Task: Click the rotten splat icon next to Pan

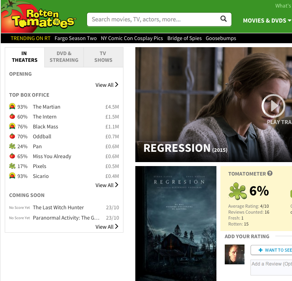Action: coord(12,146)
